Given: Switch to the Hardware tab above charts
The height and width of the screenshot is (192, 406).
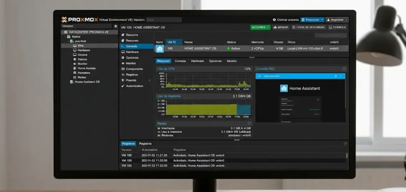Looking at the screenshot, I should tap(197, 61).
